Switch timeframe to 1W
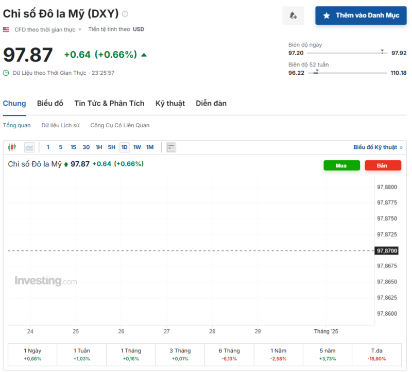 (136, 147)
